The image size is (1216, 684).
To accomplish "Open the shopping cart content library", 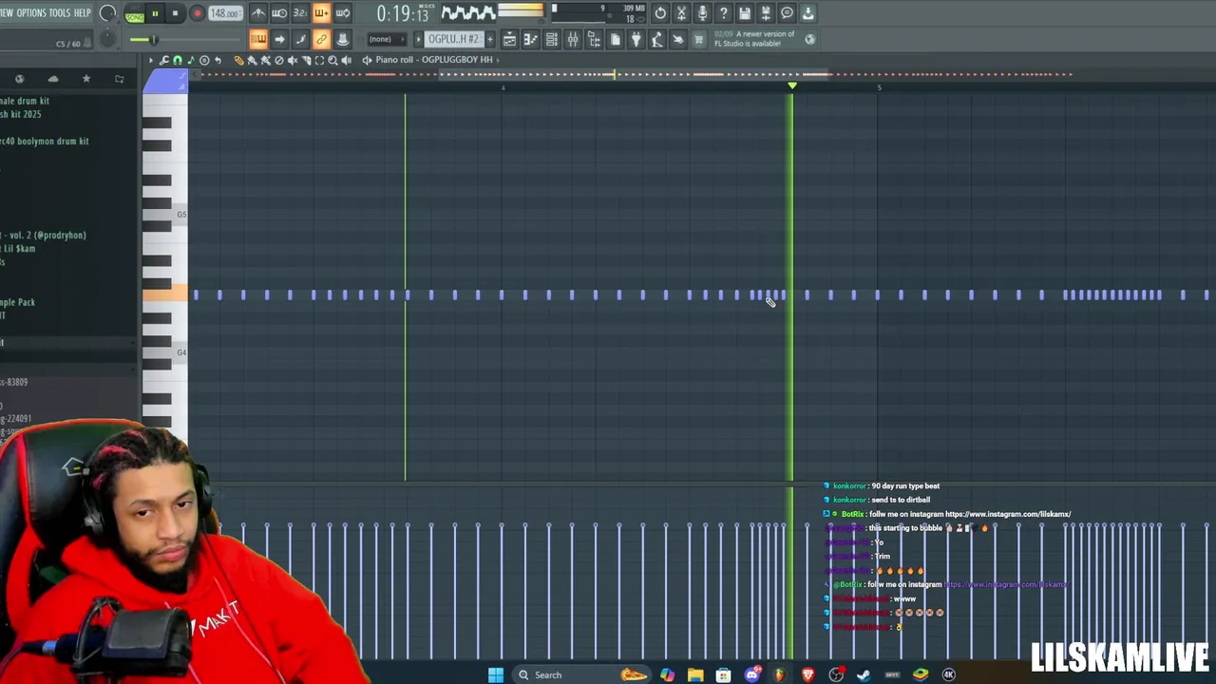I will click(698, 39).
